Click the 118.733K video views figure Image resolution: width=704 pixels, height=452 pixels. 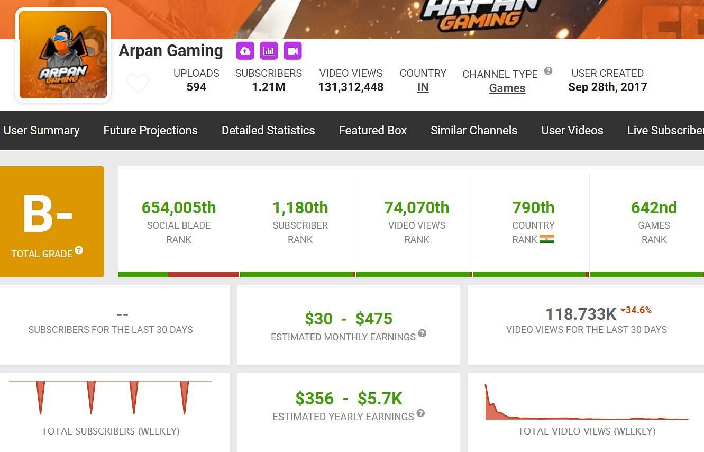(581, 314)
